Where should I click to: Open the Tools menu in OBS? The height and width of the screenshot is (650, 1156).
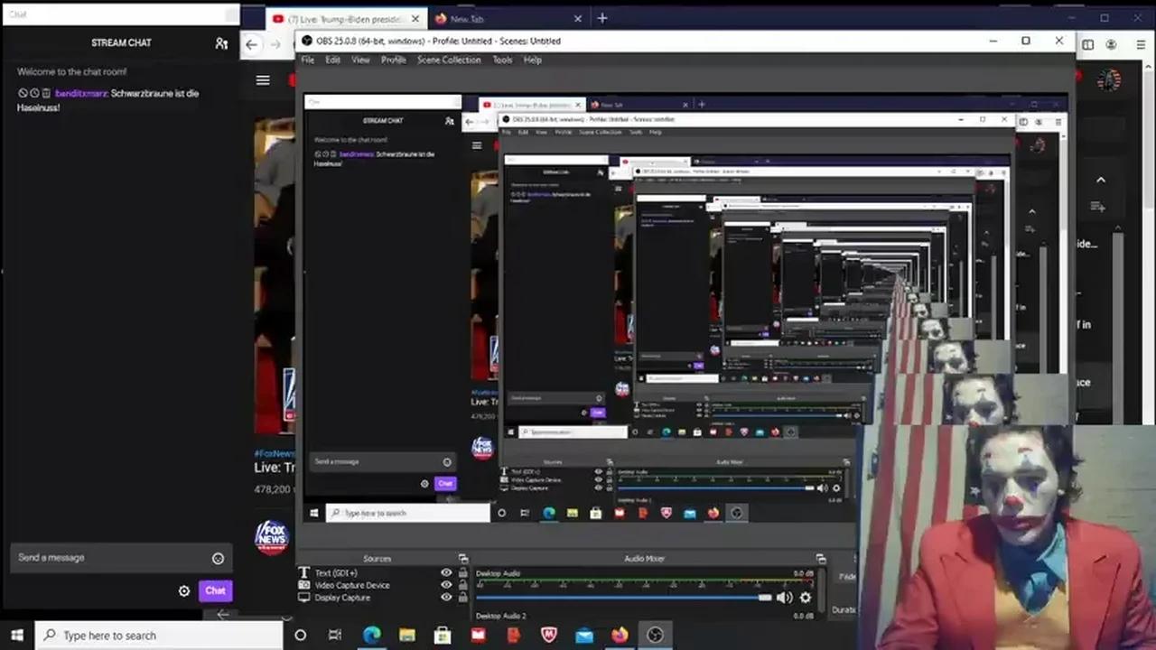[502, 60]
